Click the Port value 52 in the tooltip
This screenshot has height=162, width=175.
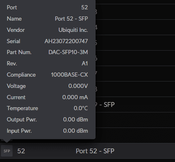(x=85, y=7)
